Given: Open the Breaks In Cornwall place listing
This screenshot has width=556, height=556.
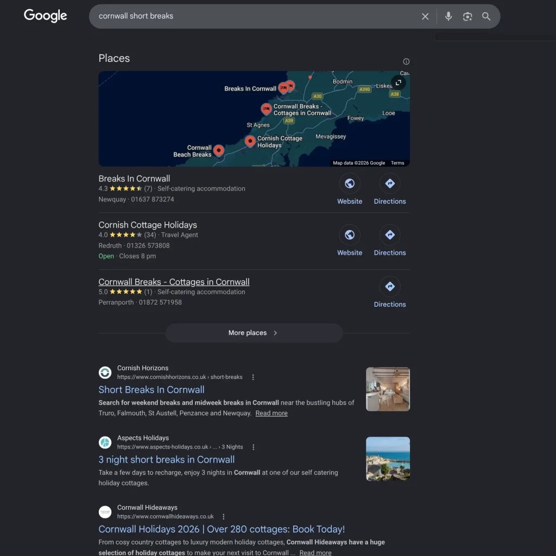Looking at the screenshot, I should [135, 178].
